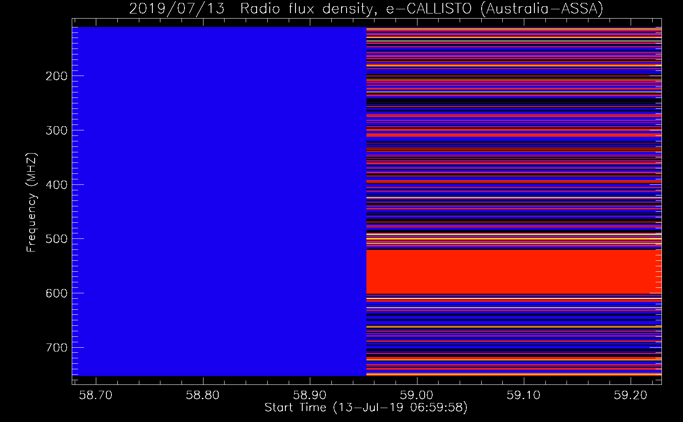Click the 58.70 time tick label
Image resolution: width=683 pixels, height=422 pixels.
tap(96, 395)
